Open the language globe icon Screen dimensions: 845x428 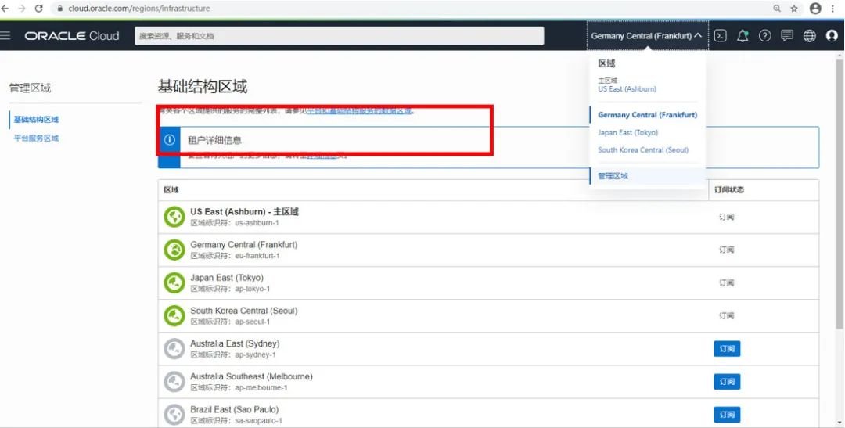tap(810, 35)
